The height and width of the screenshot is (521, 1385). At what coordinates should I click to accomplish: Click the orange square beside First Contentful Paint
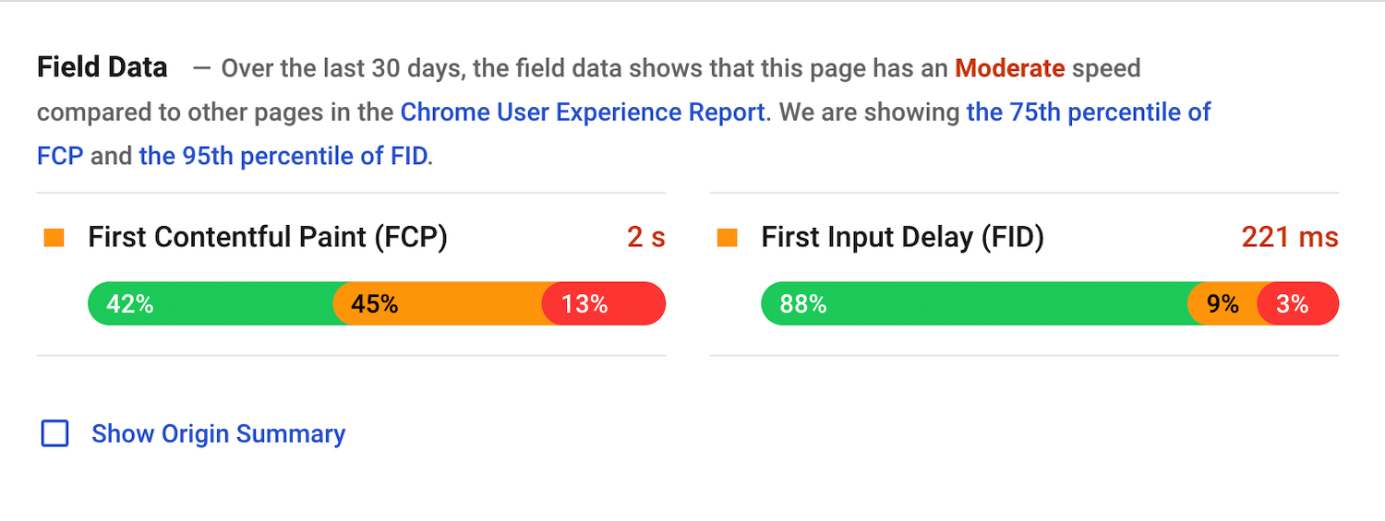54,238
